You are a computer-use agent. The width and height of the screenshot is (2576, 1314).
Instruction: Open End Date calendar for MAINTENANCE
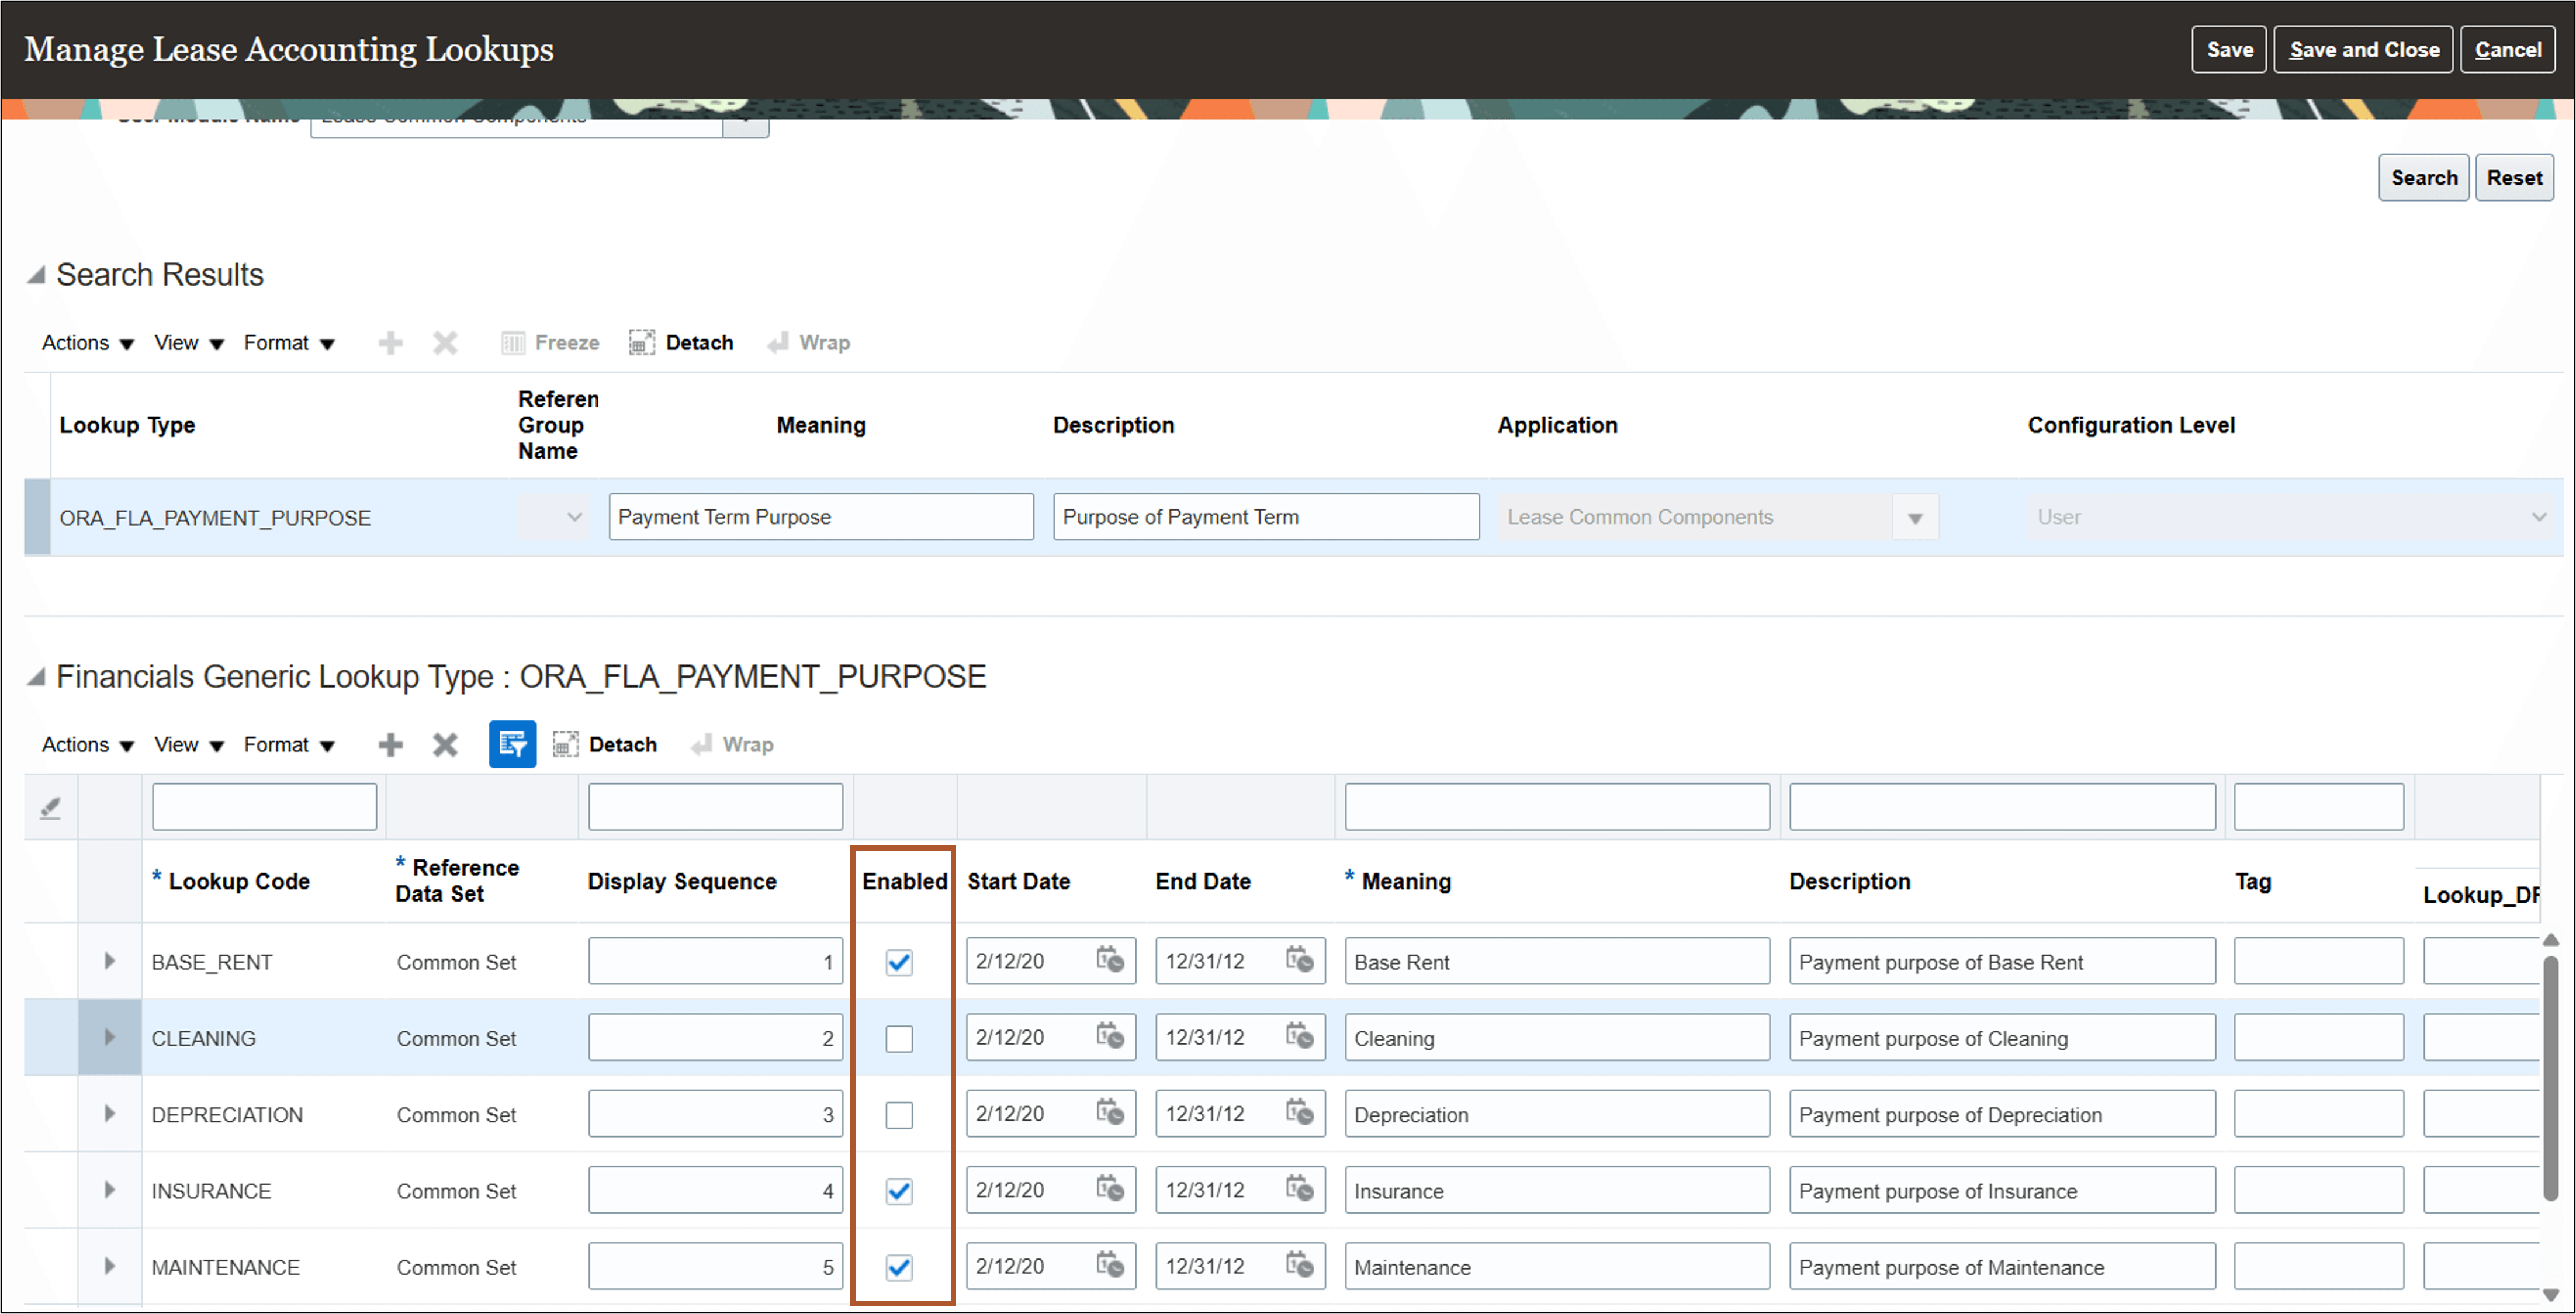click(1299, 1266)
